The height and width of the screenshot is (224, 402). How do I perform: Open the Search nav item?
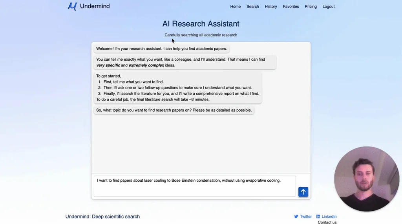[x=252, y=7]
